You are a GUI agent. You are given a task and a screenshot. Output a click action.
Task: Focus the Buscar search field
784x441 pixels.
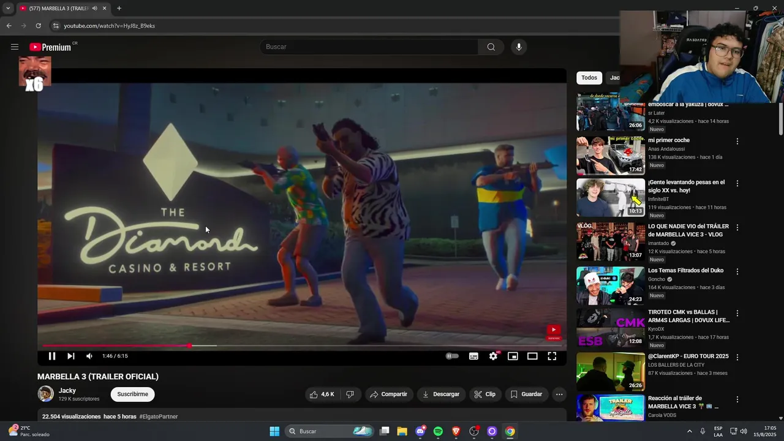(371, 47)
